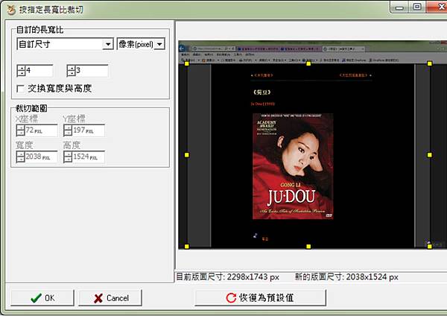Click the stepper of 高度 value

tap(68, 157)
